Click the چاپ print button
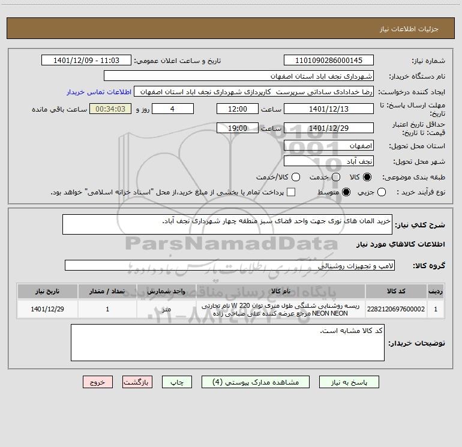This screenshot has width=462, height=447. 177,382
